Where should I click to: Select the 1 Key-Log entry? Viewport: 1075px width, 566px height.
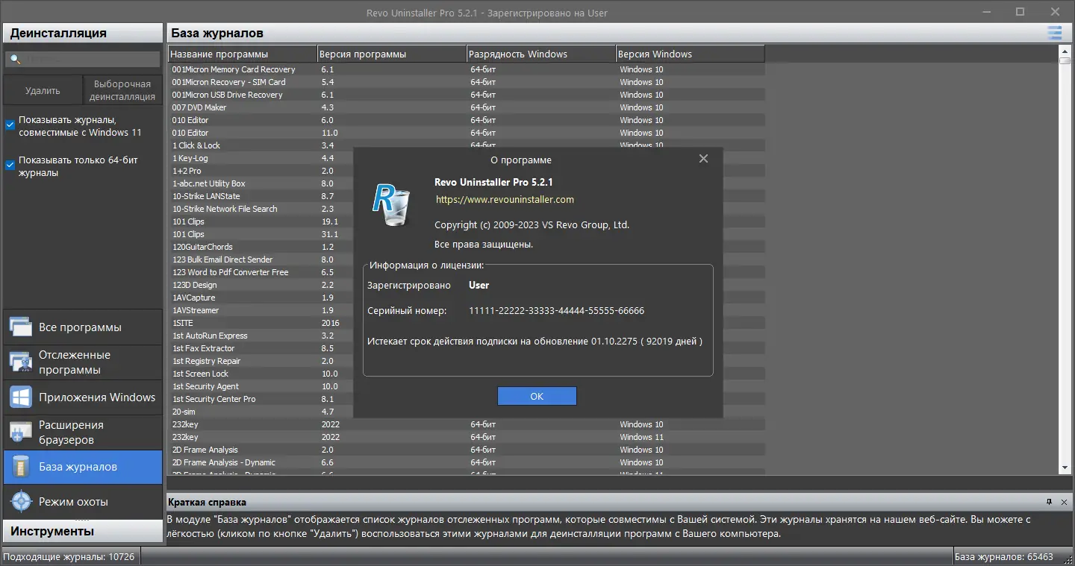click(x=190, y=158)
